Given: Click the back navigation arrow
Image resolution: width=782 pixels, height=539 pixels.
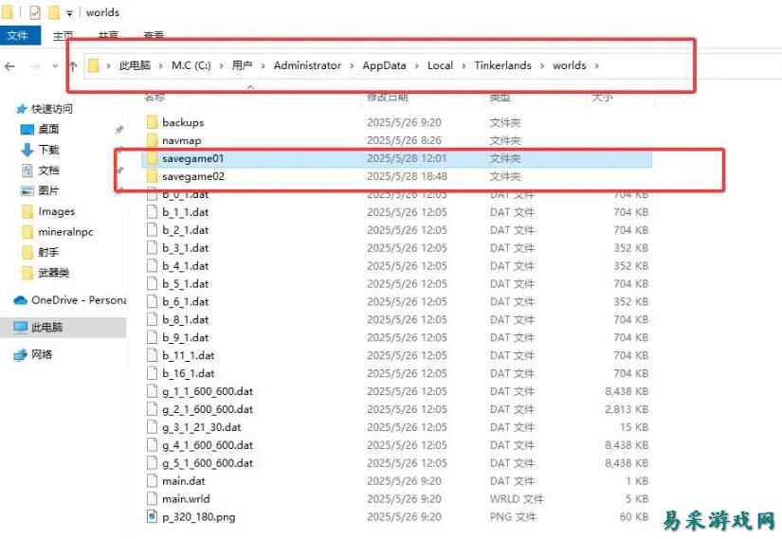Looking at the screenshot, I should 10,66.
